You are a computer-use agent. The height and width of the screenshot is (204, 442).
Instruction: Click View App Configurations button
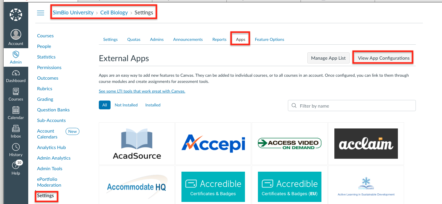(384, 58)
